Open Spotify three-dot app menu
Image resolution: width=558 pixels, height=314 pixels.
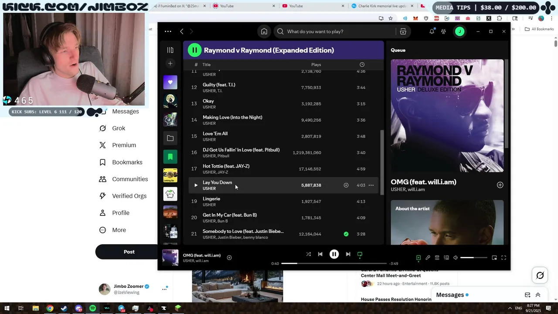[168, 31]
